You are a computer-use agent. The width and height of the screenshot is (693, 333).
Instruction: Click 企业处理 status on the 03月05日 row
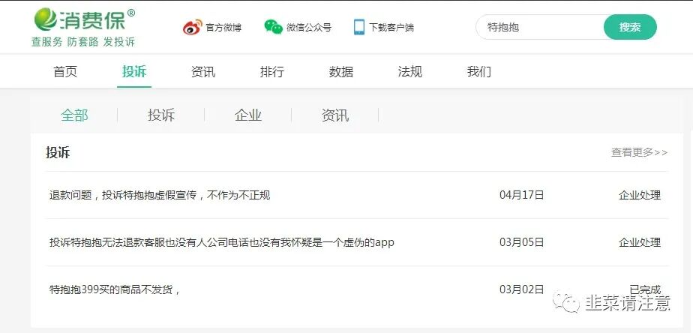[640, 242]
